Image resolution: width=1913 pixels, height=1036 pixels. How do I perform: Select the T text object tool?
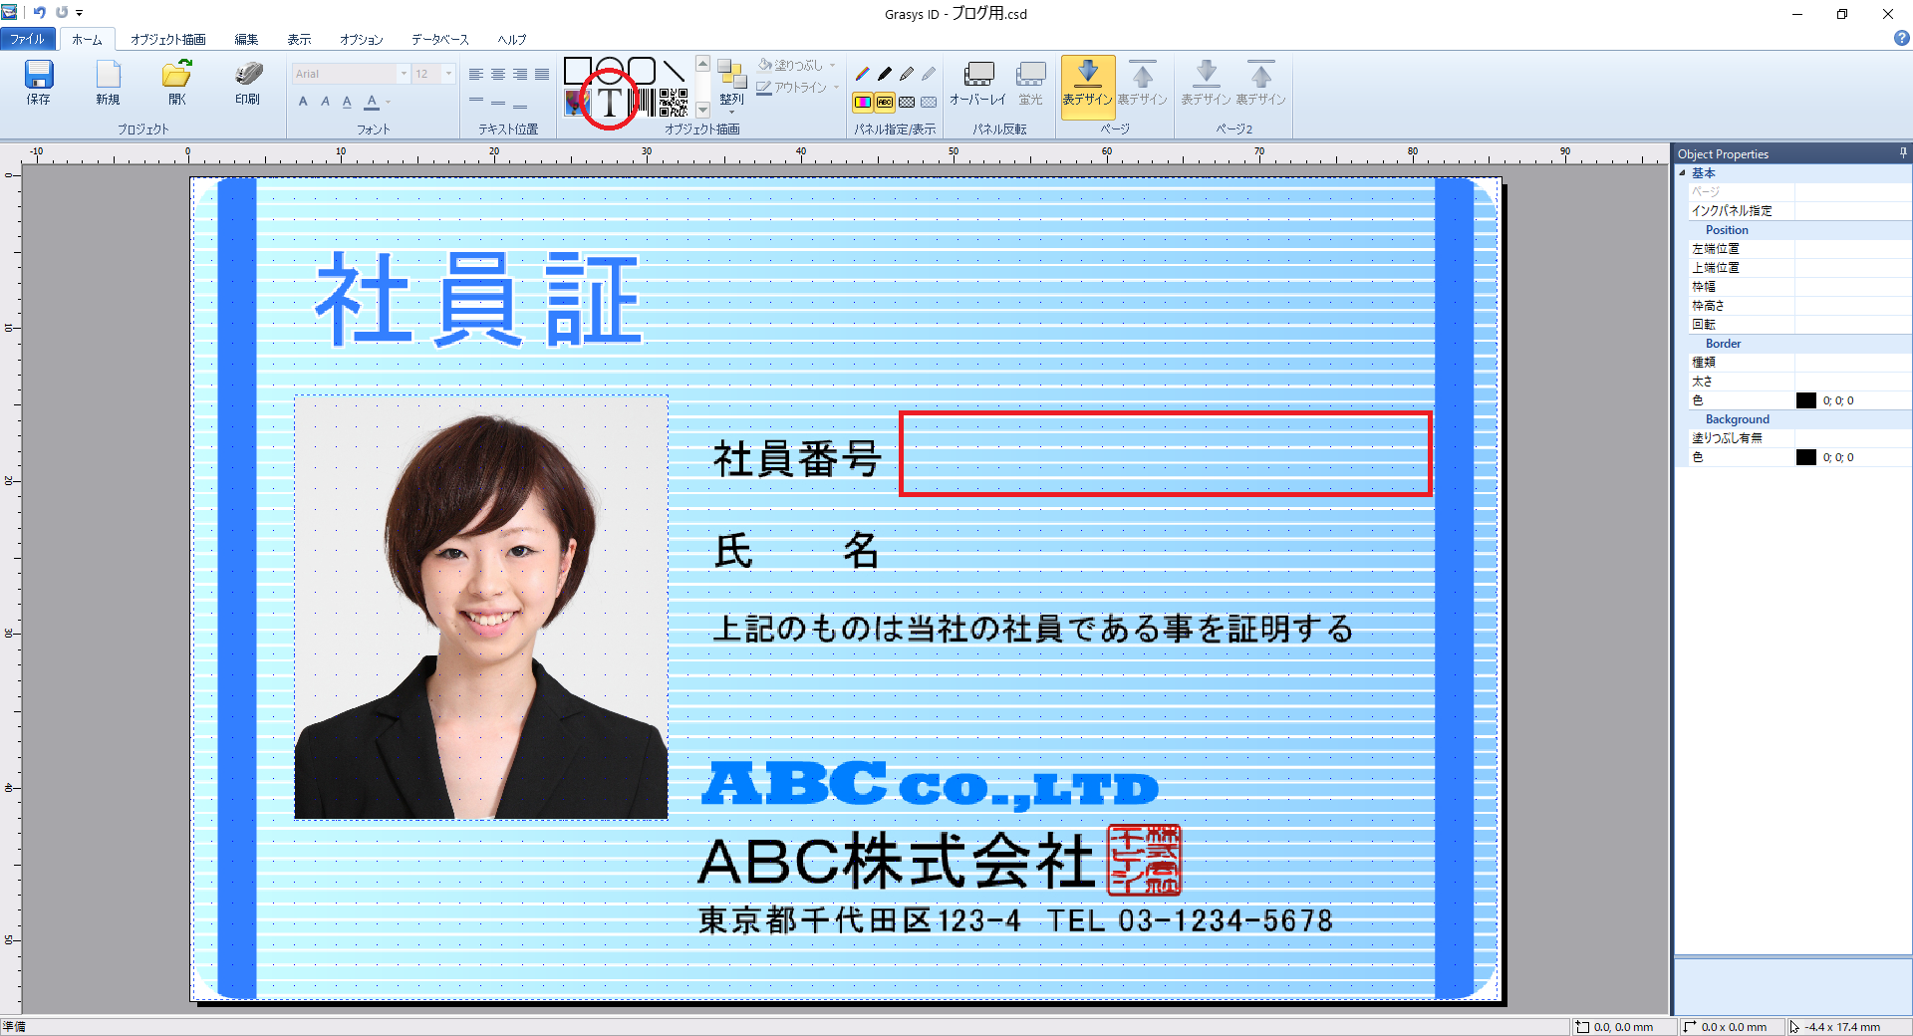coord(610,102)
